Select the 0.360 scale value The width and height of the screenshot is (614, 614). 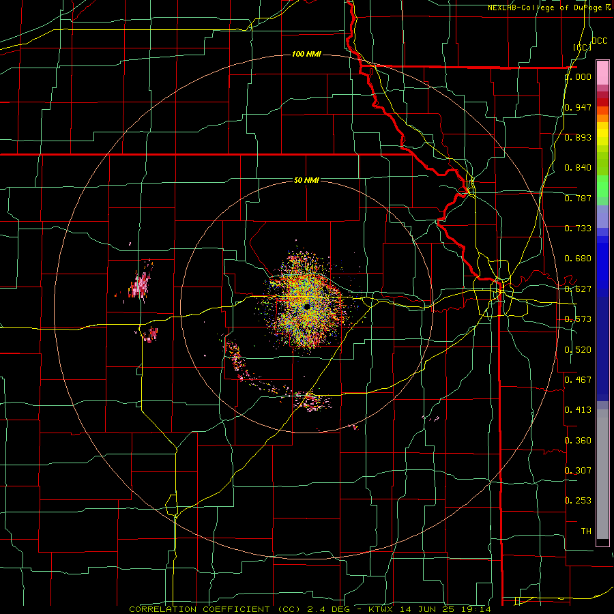click(578, 440)
